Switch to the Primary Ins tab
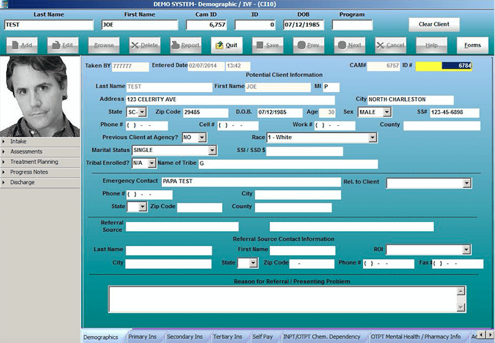Screen dimensions: 495x343 tap(142, 337)
